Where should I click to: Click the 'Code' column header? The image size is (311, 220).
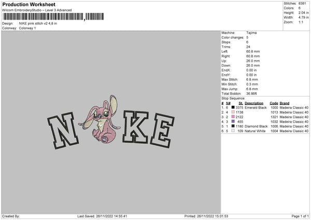[x=274, y=103]
